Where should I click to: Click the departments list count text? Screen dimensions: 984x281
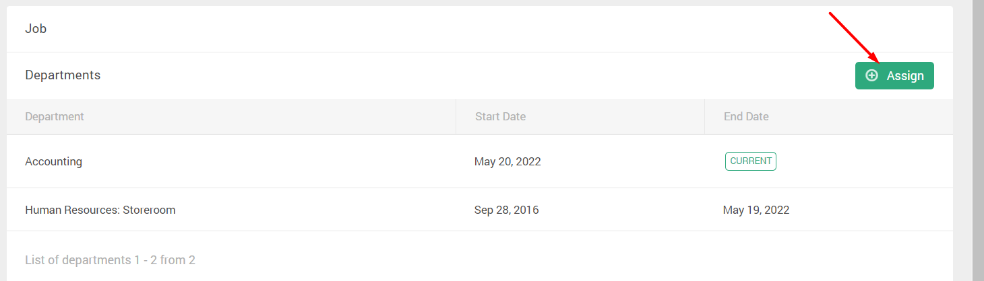pos(110,259)
